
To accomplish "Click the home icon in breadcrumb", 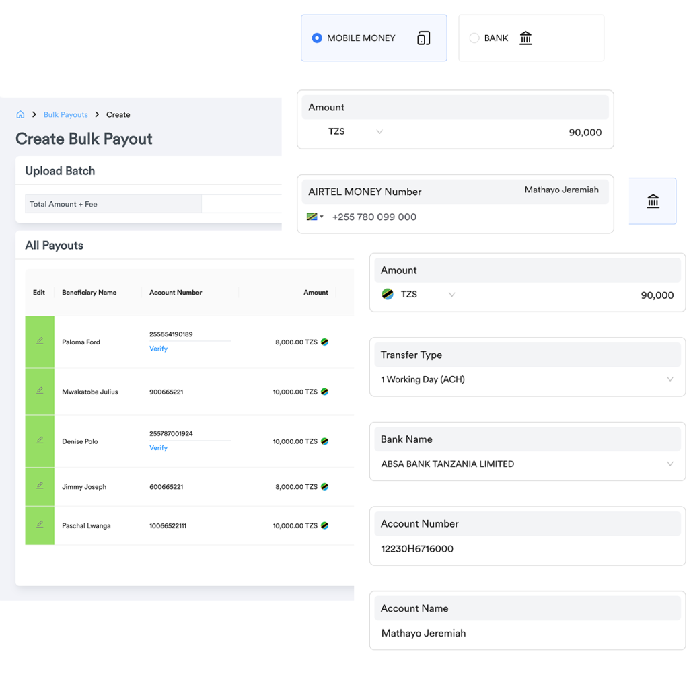I will click(x=20, y=115).
